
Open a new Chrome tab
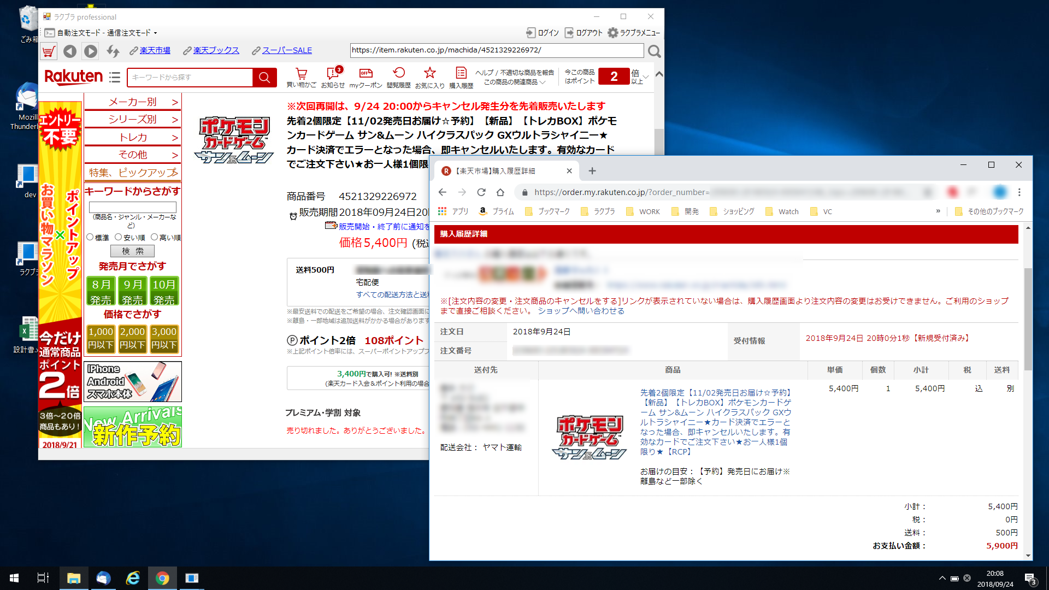click(x=592, y=171)
